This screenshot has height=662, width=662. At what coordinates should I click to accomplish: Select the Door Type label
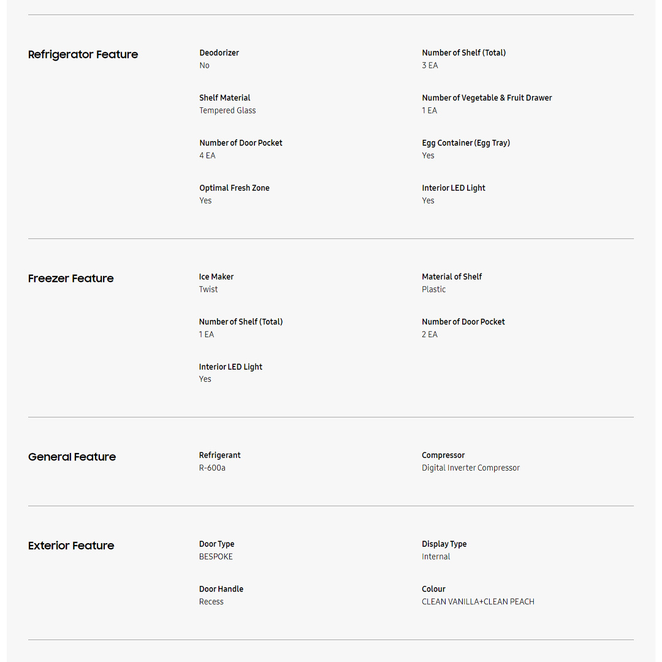216,544
